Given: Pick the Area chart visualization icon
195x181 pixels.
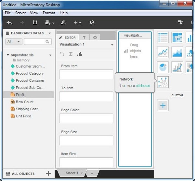Looking at the screenshot, I should tap(177, 52).
